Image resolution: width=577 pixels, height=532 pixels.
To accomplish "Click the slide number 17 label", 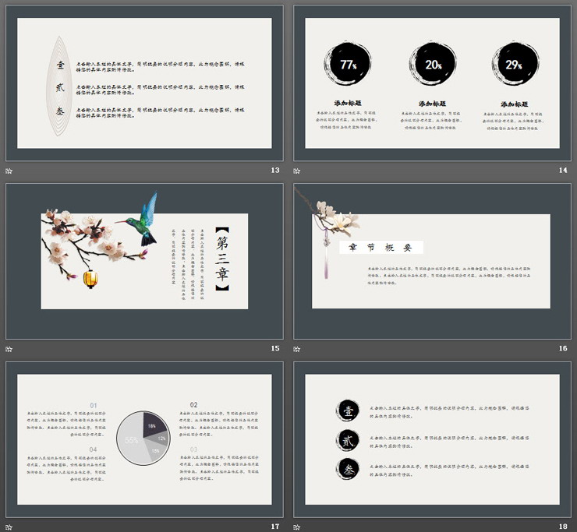I will pos(274,527).
